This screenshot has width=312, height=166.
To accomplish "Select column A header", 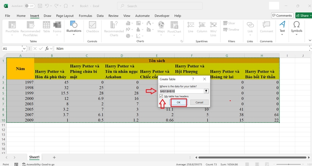I will 21,56.
